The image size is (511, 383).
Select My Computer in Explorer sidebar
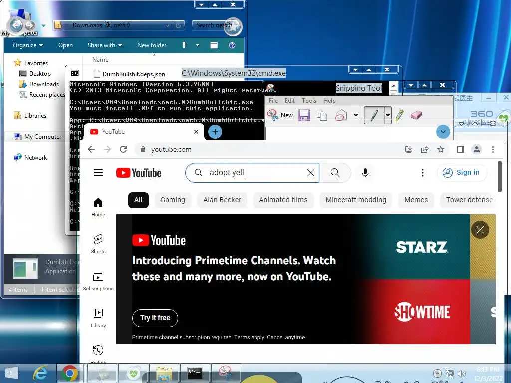tap(38, 137)
